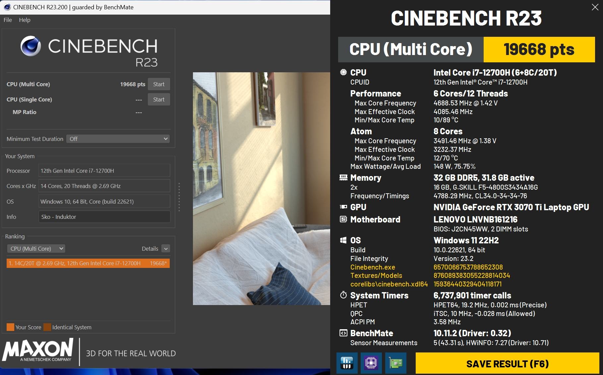The height and width of the screenshot is (375, 603).
Task: Click the 4788.29 MHz, CL34.0-34-34-76 value
Action: coord(480,196)
